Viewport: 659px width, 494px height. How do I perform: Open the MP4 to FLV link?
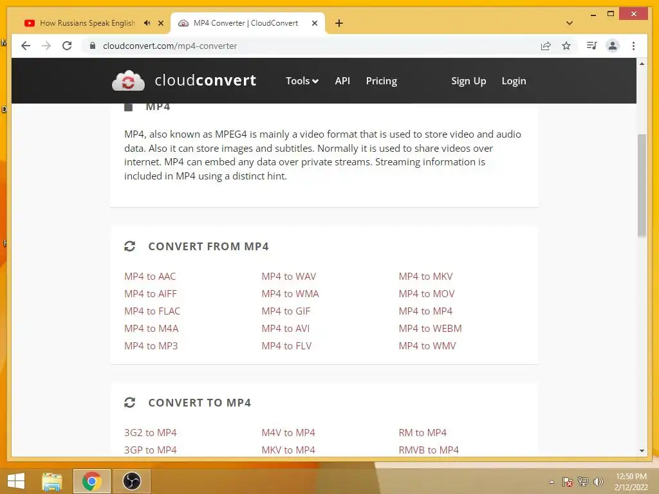286,345
